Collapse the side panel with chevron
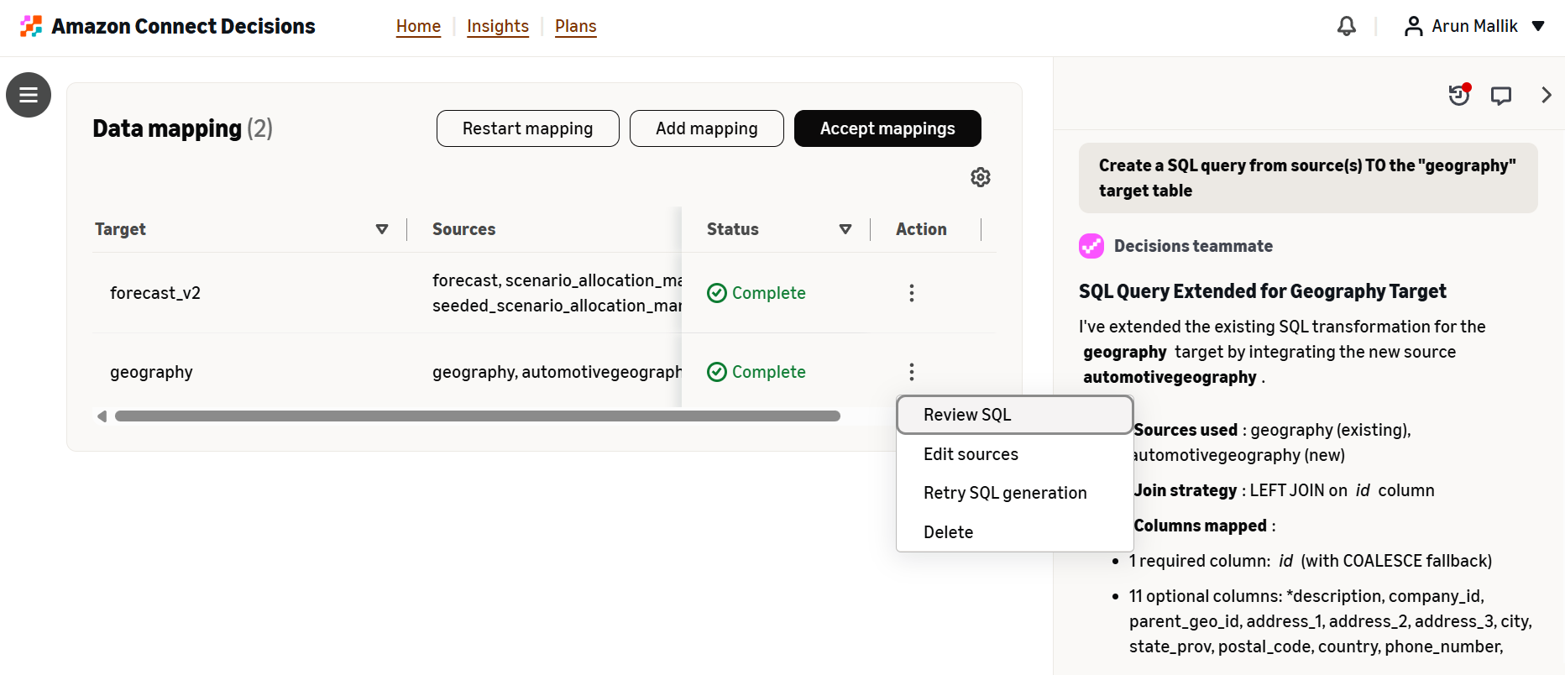This screenshot has height=675, width=1565. point(1547,95)
